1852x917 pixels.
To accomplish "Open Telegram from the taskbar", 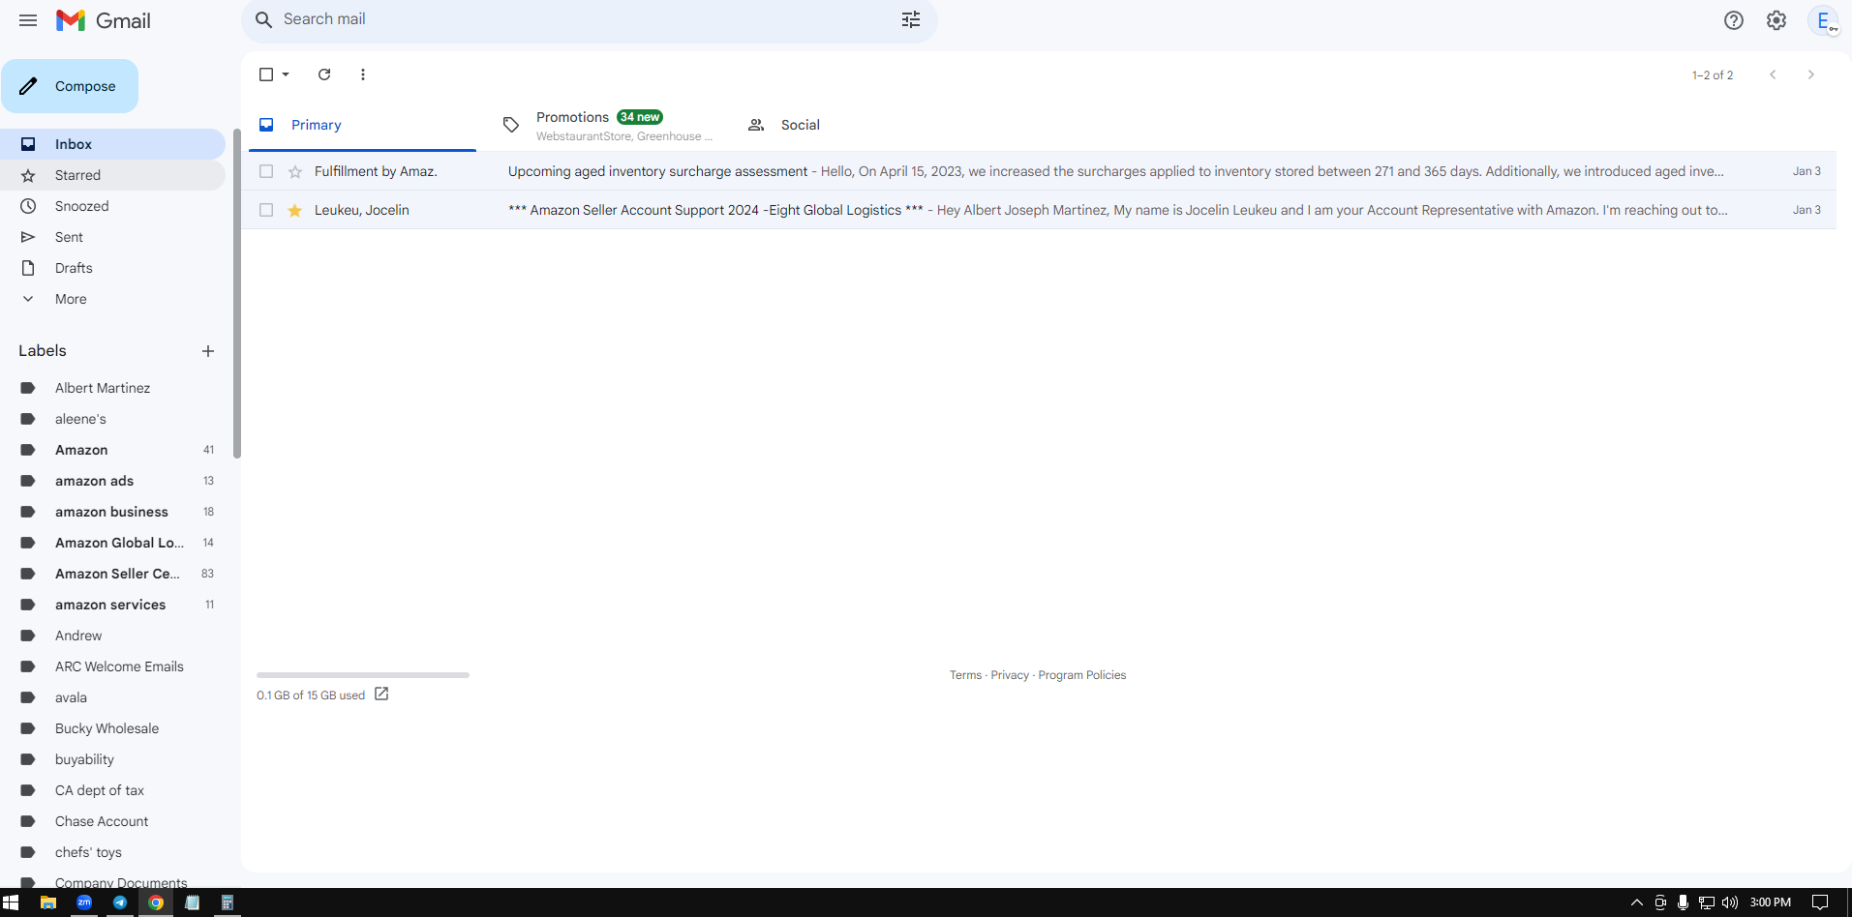I will point(120,902).
